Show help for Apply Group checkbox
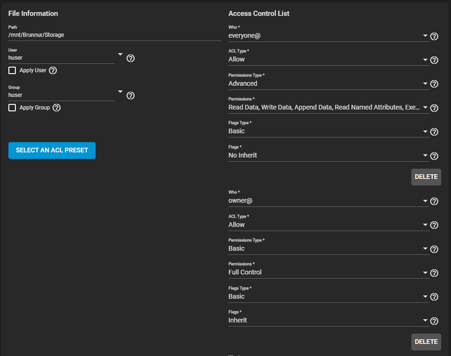Image resolution: width=451 pixels, height=356 pixels. [x=56, y=108]
